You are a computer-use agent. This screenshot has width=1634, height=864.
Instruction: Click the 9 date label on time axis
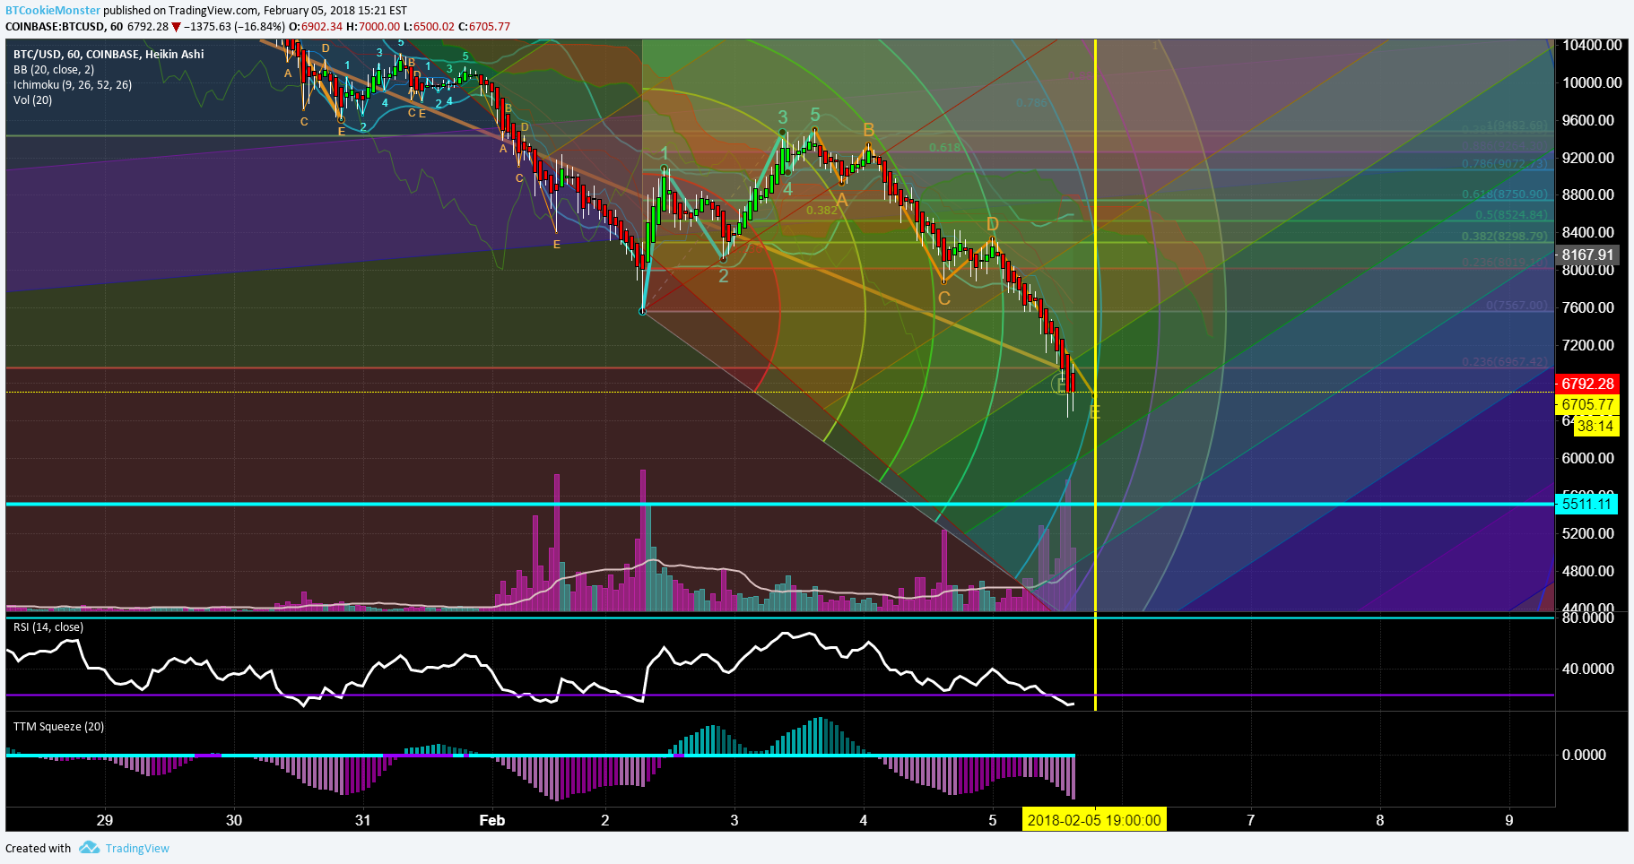[x=1509, y=820]
